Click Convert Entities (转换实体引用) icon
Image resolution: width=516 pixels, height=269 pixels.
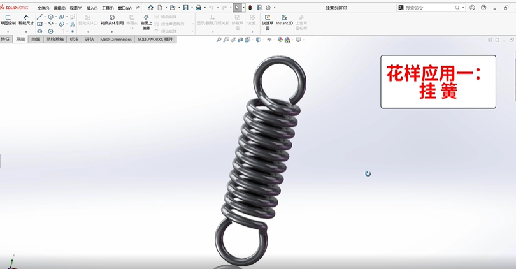click(112, 20)
